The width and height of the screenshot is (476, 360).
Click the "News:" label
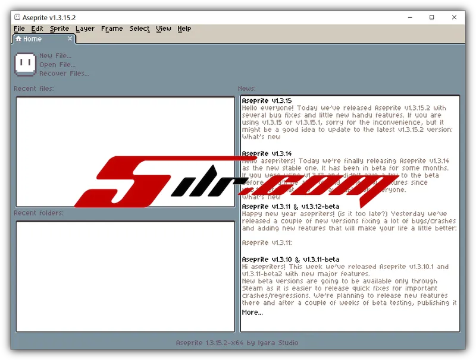[x=247, y=89]
